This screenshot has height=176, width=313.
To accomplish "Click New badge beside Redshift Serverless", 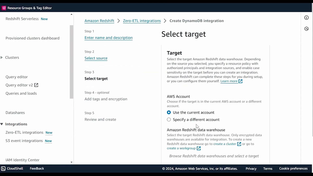I will pyautogui.click(x=44, y=19).
